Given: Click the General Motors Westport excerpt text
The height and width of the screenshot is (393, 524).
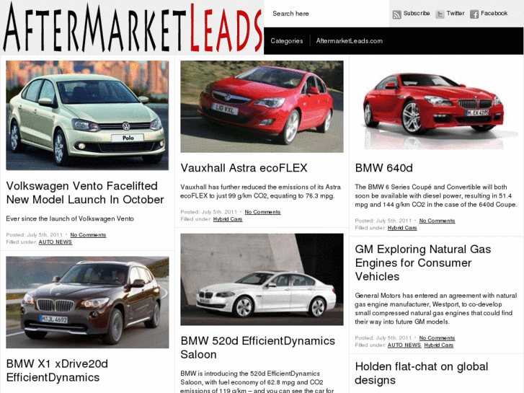Looking at the screenshot, I should tap(435, 309).
